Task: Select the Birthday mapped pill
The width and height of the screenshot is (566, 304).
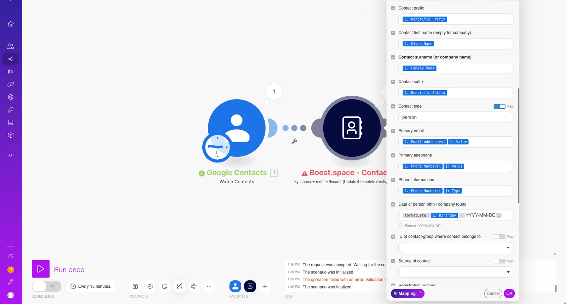Action: click(x=444, y=215)
